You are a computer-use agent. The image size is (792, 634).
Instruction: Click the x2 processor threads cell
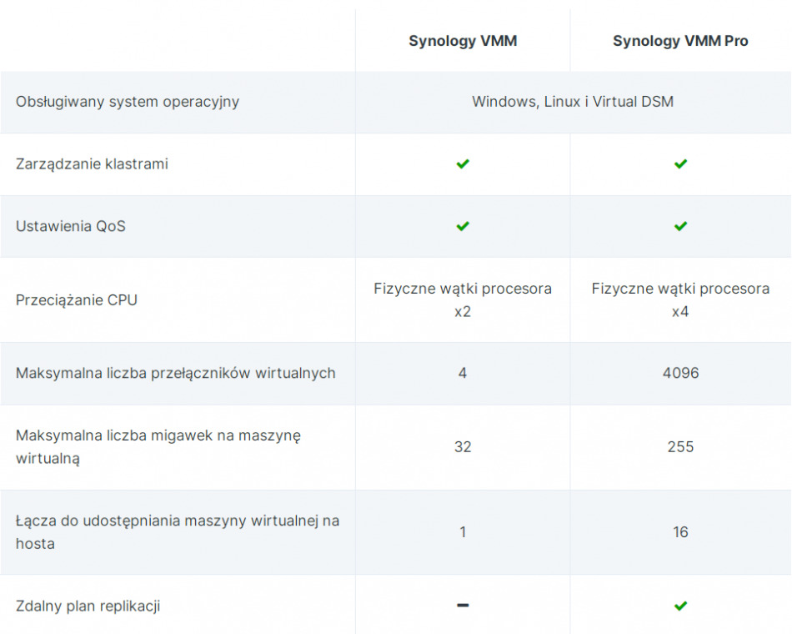click(x=463, y=300)
